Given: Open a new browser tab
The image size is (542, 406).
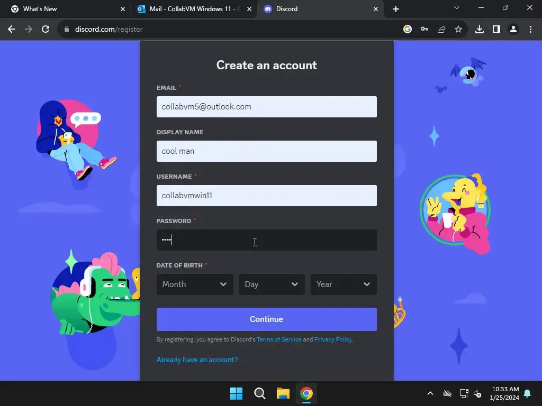Looking at the screenshot, I should (396, 9).
